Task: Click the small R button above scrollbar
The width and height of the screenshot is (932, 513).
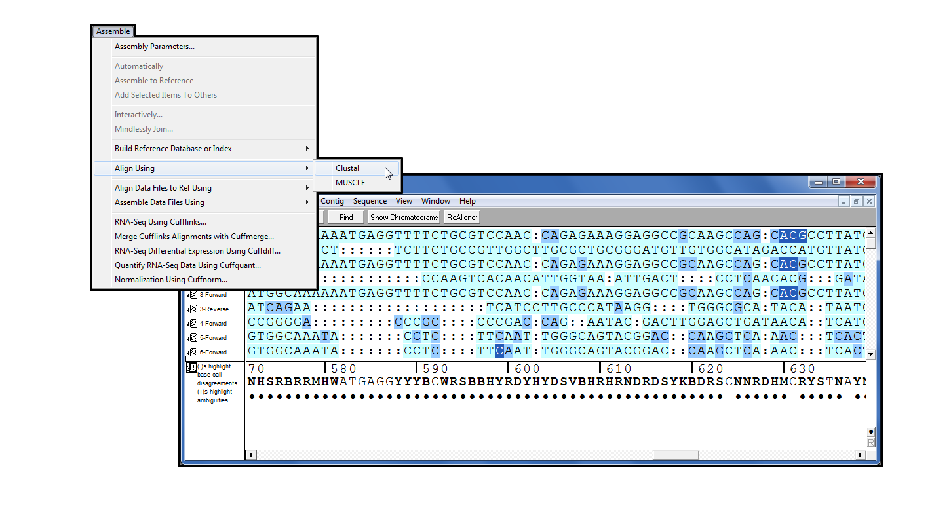Action: (x=870, y=443)
